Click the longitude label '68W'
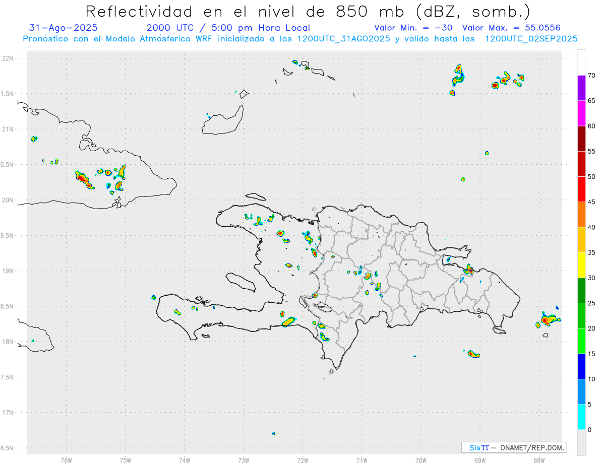605x467 pixels. pyautogui.click(x=539, y=460)
